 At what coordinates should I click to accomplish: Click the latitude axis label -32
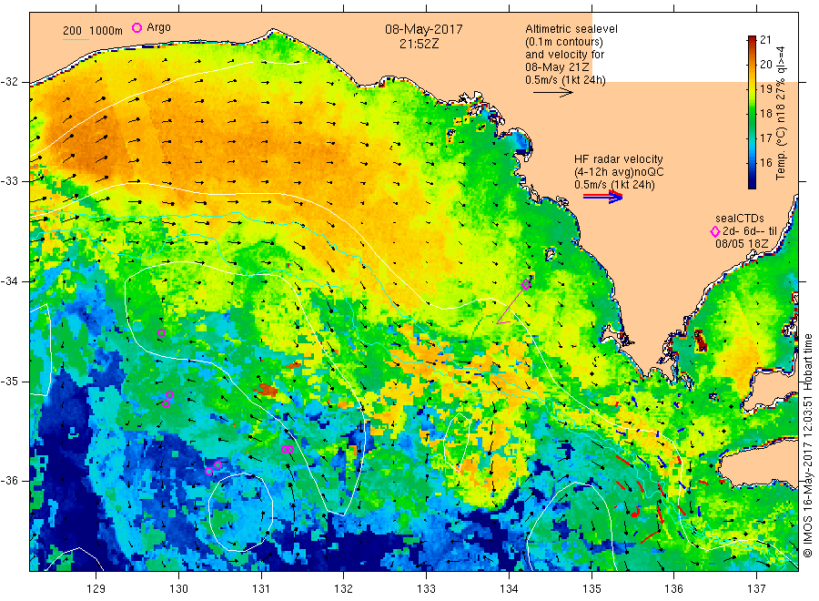pyautogui.click(x=9, y=82)
